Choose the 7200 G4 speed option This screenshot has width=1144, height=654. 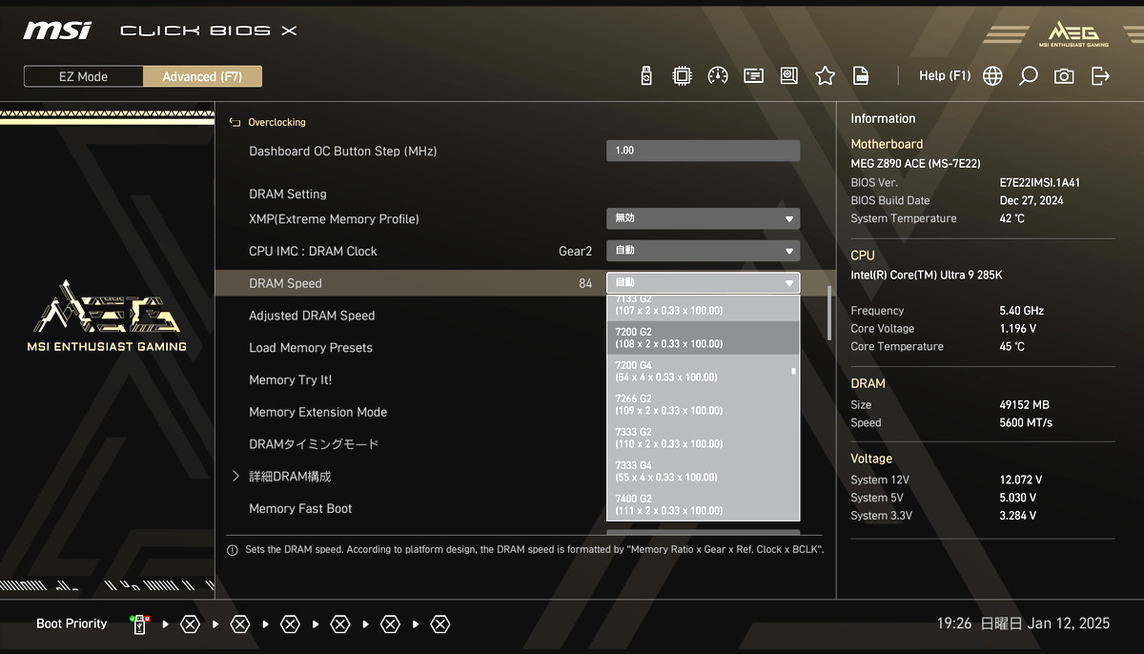703,371
